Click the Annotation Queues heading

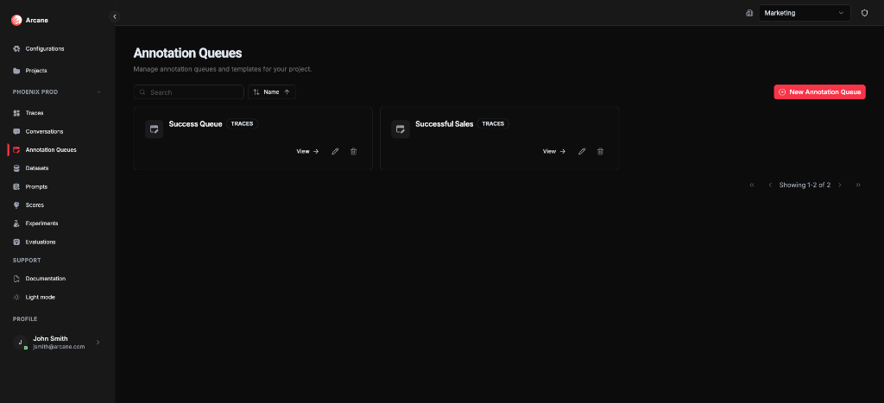click(187, 54)
